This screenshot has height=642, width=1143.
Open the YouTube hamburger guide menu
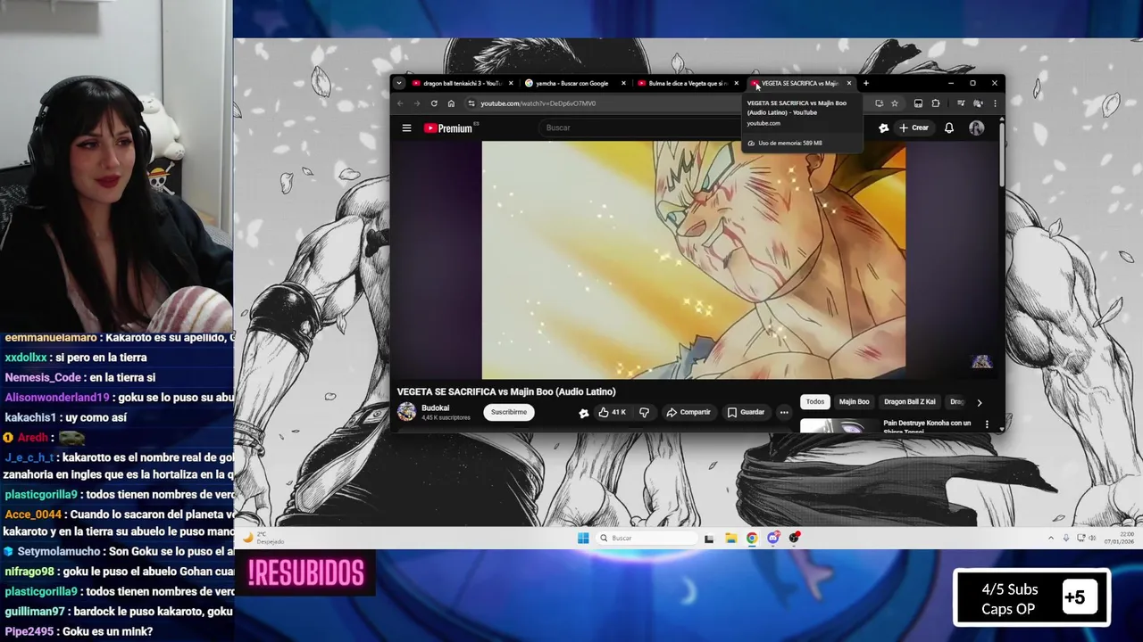[406, 128]
